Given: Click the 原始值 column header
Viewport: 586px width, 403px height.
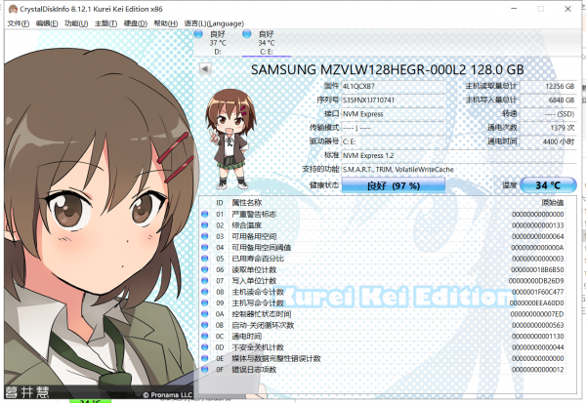Looking at the screenshot, I should (x=553, y=202).
